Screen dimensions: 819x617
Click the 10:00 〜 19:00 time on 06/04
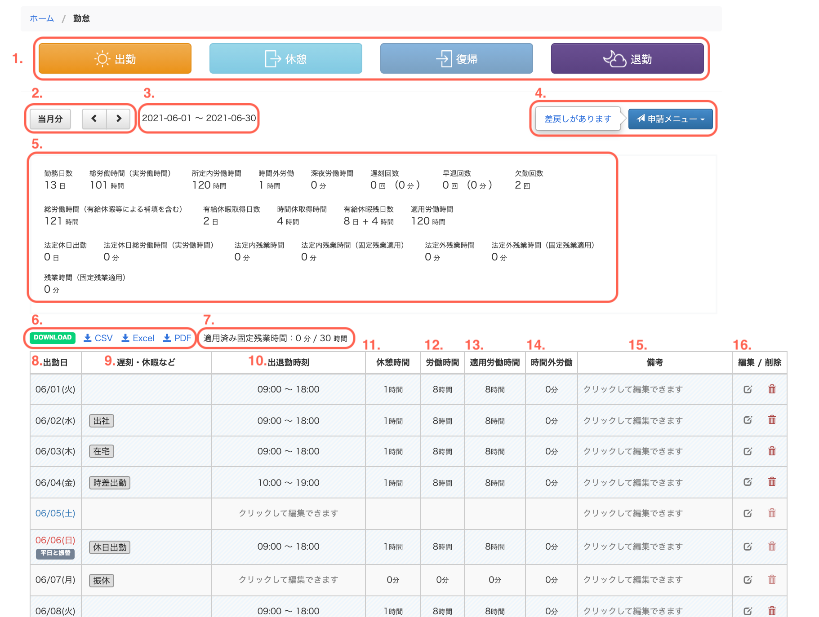tap(288, 483)
